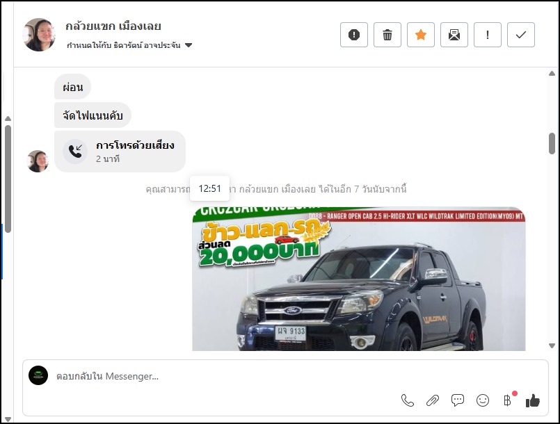
Task: Click left panel scrollbar up arrow
Action: (x=8, y=118)
